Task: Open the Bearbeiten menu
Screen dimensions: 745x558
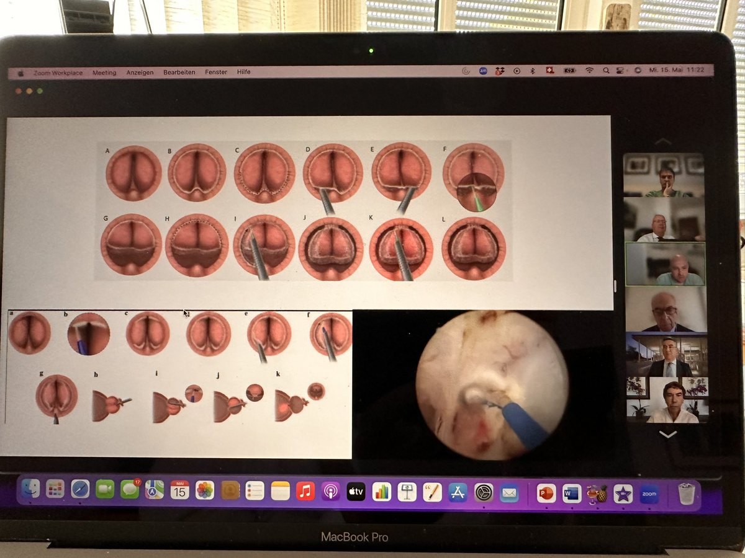Action: pyautogui.click(x=179, y=73)
